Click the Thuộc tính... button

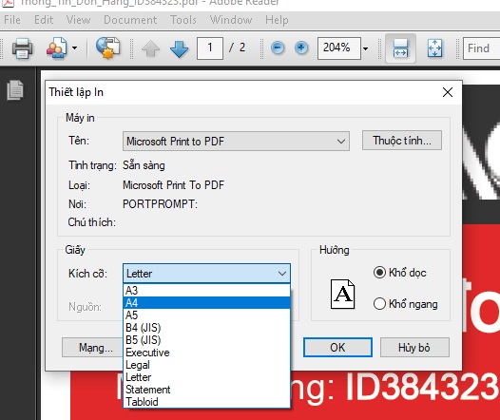(402, 141)
